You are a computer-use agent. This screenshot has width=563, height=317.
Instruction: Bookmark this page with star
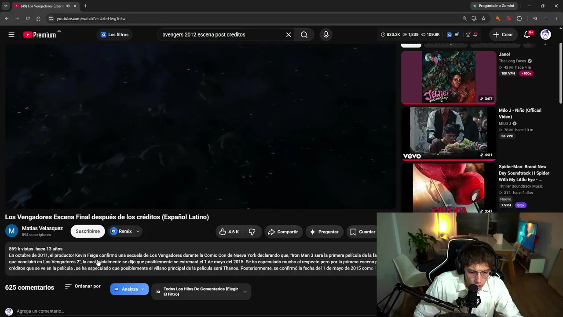[483, 18]
